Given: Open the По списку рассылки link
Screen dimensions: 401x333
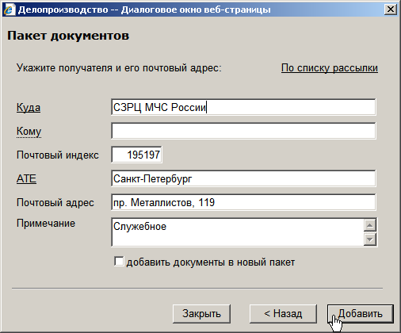Looking at the screenshot, I should pos(330,68).
